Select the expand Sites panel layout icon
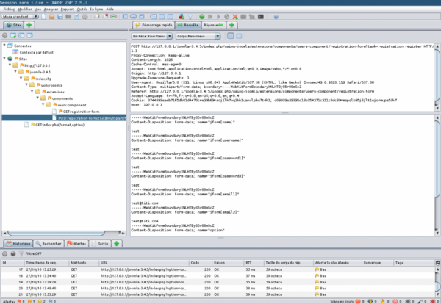This screenshot has height=304, width=441. click(x=125, y=17)
